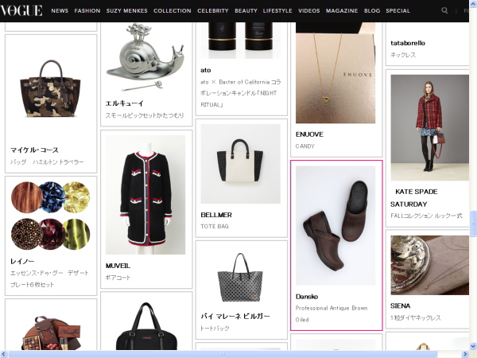This screenshot has height=358, width=477.
Task: Click the horizontal scrollbar left arrow
Action: (x=3, y=354)
